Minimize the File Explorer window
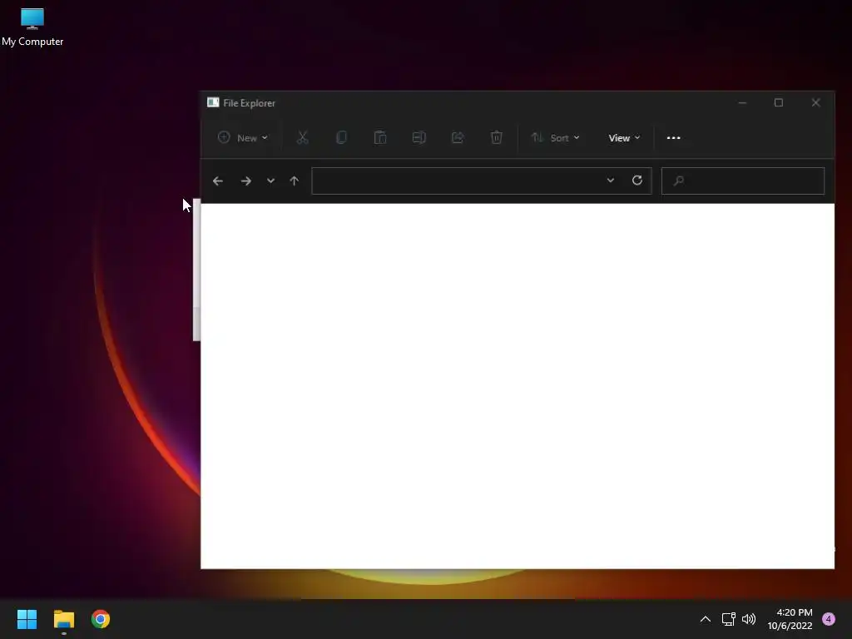The width and height of the screenshot is (852, 639). pyautogui.click(x=742, y=102)
